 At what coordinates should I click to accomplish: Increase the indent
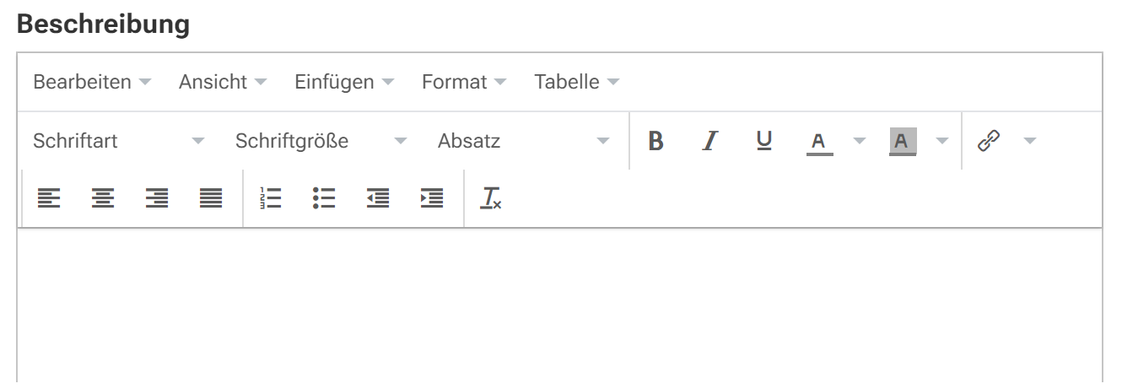(432, 198)
